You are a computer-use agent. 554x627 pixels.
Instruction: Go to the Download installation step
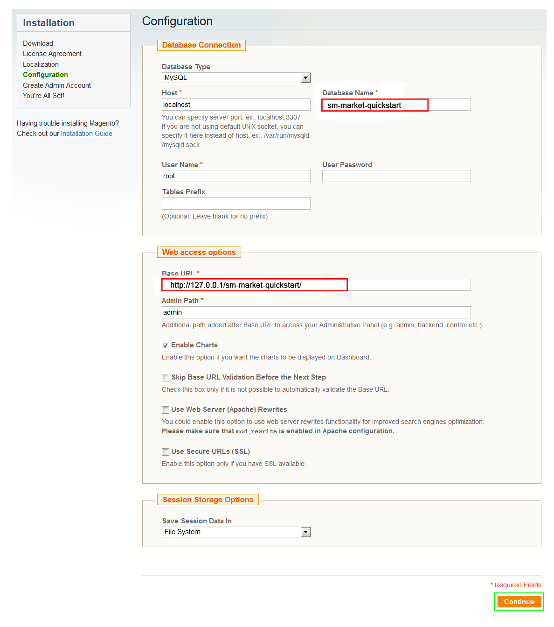tap(38, 43)
